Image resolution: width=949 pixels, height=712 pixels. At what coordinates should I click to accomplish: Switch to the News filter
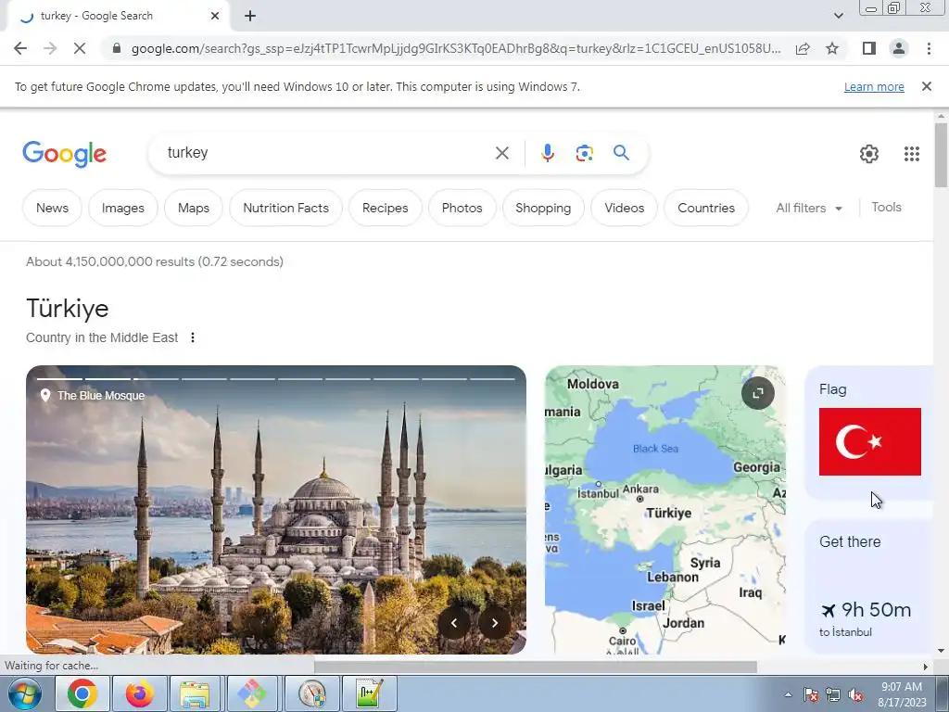[52, 208]
